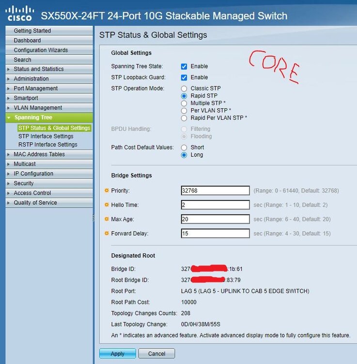The image size is (357, 364).
Task: Expand the Smartport section arrow
Action: click(9, 98)
